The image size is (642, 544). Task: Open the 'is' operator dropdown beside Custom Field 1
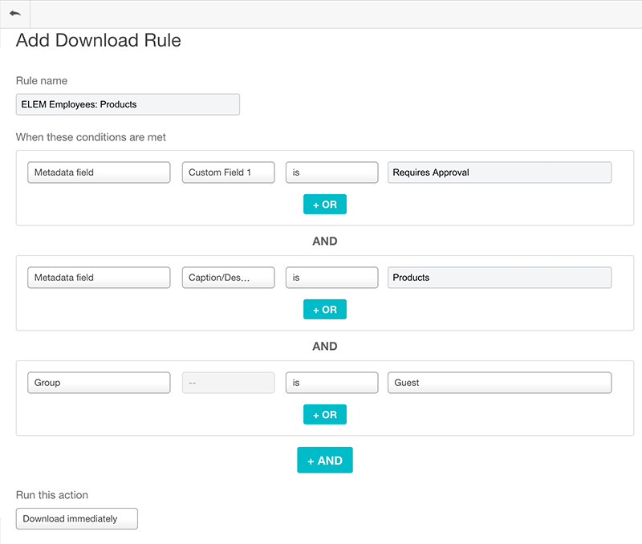pyautogui.click(x=331, y=173)
